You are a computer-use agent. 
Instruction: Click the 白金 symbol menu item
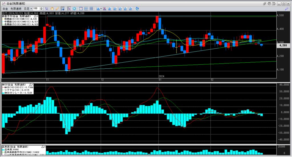[5, 9]
